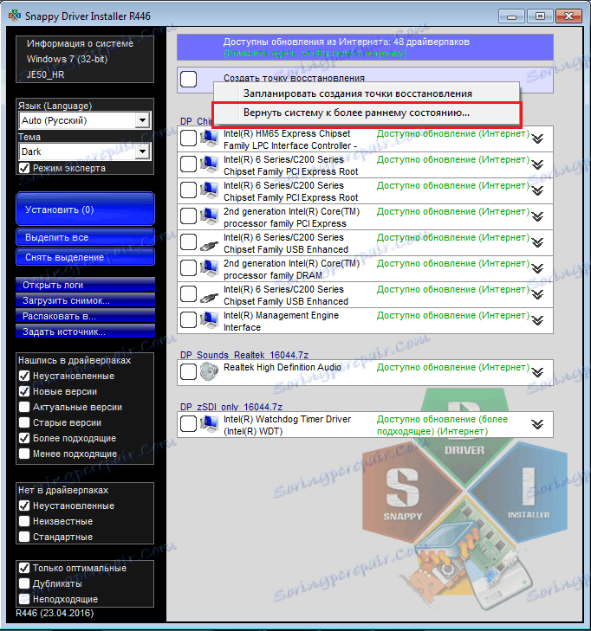591x631 pixels.
Task: Enable Стандартные checkbox
Action: pos(24,537)
